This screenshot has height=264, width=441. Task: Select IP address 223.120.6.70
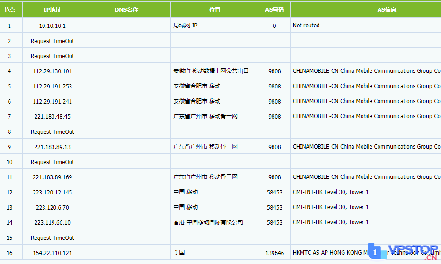[53, 208]
